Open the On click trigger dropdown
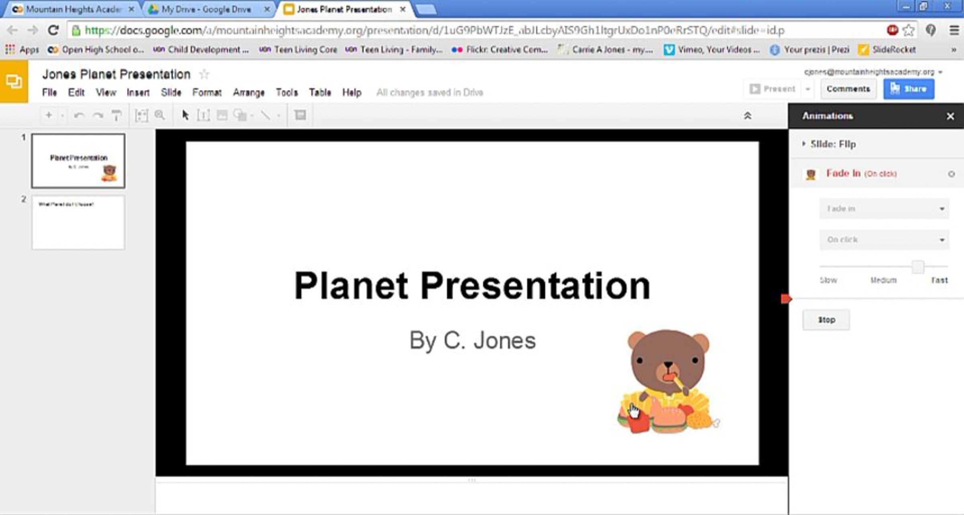 [x=884, y=240]
